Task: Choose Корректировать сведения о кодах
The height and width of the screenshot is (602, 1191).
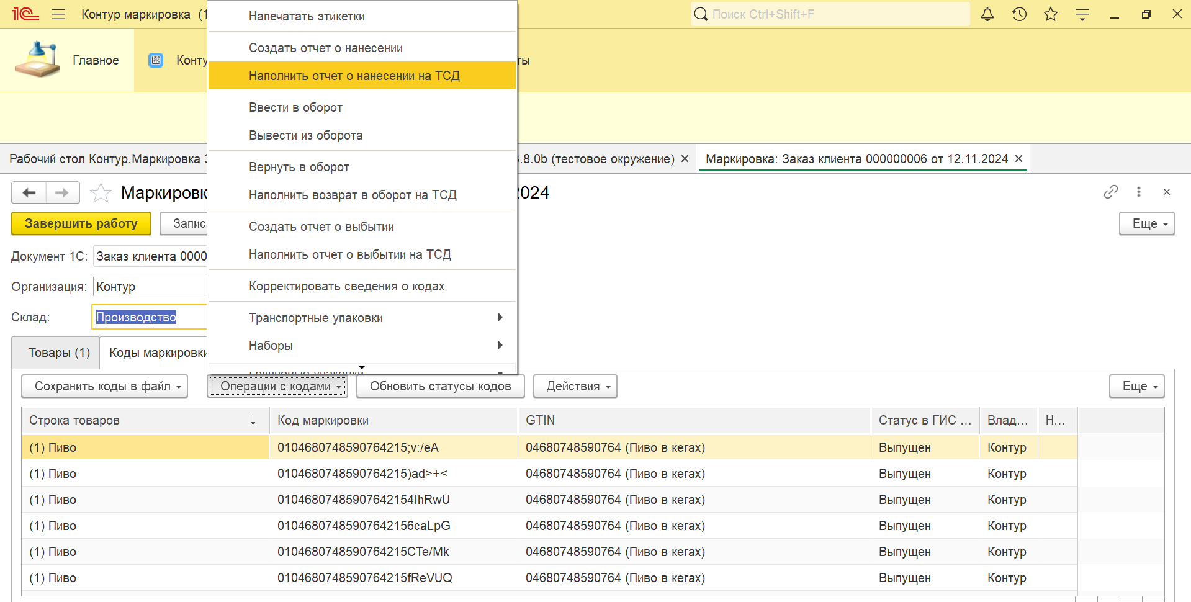Action: pos(362,286)
